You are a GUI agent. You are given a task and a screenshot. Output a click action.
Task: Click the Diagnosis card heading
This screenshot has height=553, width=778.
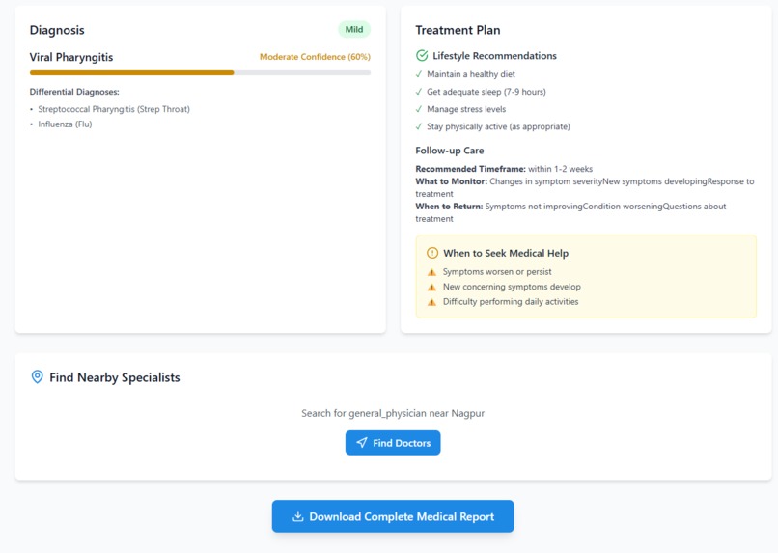[x=57, y=30]
